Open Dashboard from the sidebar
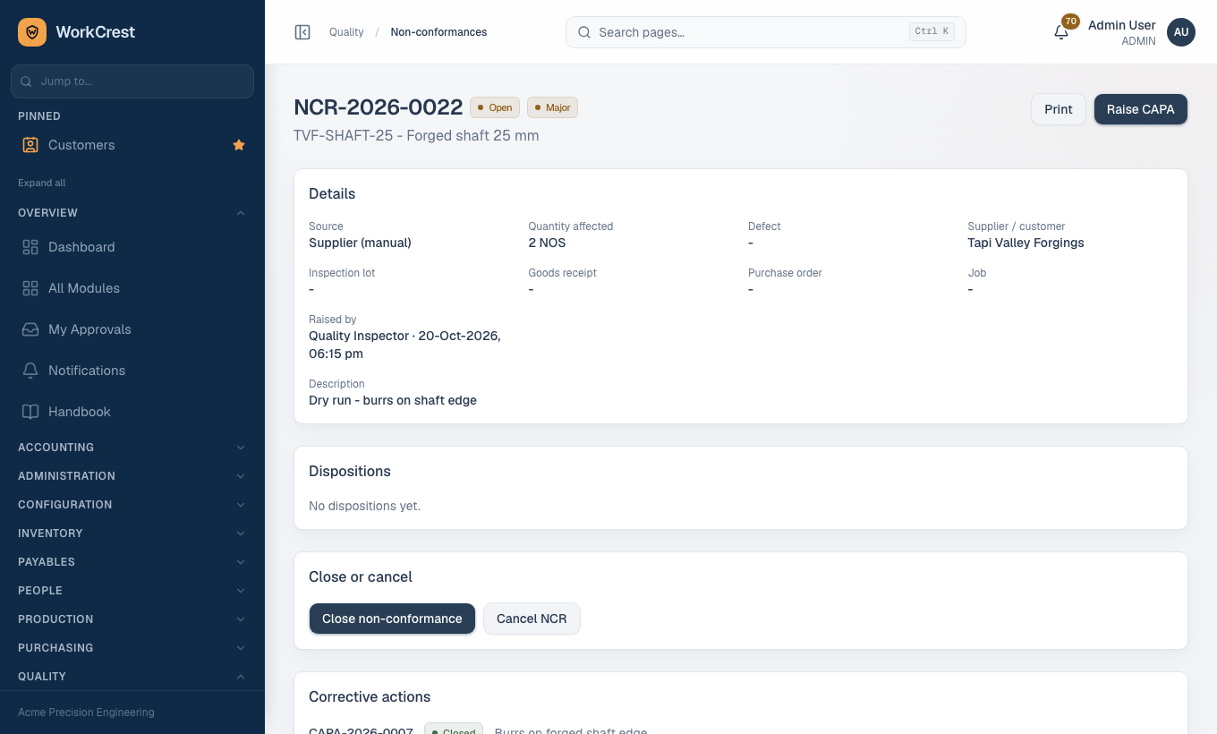Image resolution: width=1217 pixels, height=734 pixels. (x=132, y=247)
